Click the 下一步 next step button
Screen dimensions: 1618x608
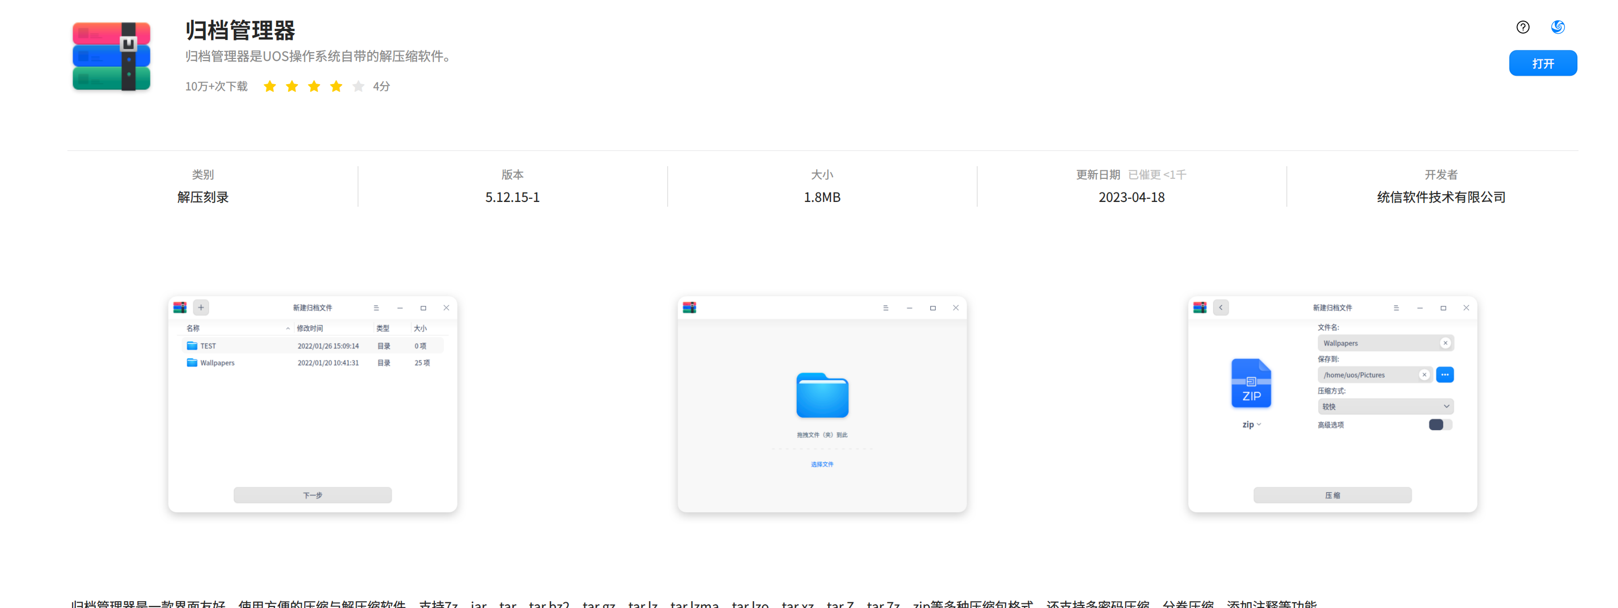(312, 495)
